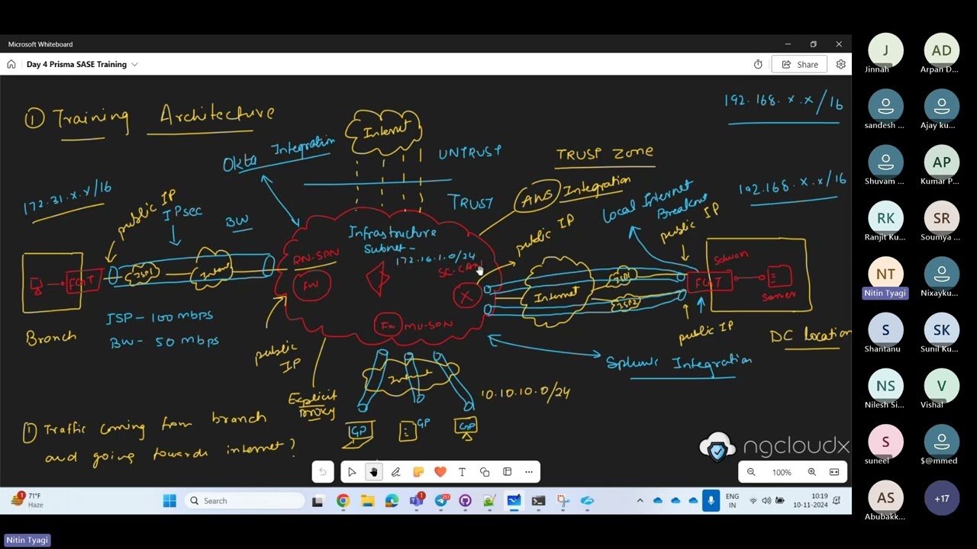Click the taskbar Search box
977x549 pixels.
[x=243, y=501]
